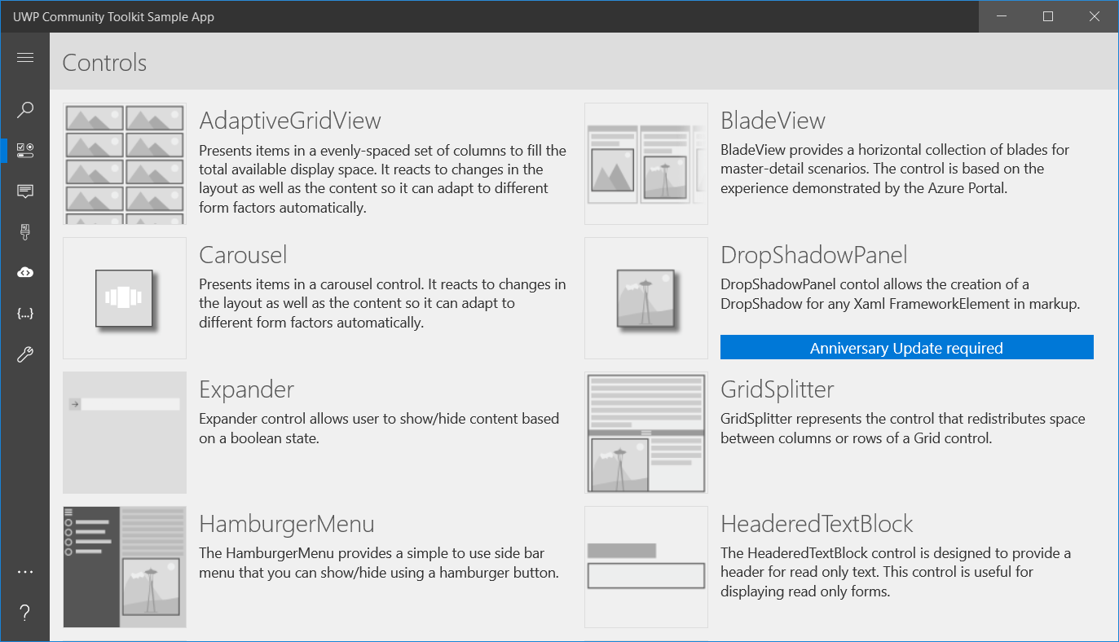Open the DropShadowPanel sample thumbnail

(646, 298)
